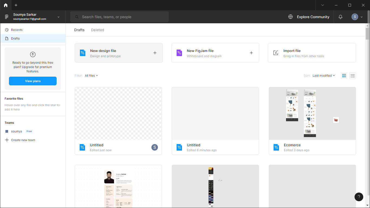Focus the Search files, teams, or people field
The image size is (370, 208).
tap(119, 17)
